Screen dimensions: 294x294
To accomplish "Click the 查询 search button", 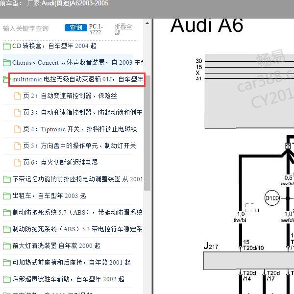I will 76,27.
